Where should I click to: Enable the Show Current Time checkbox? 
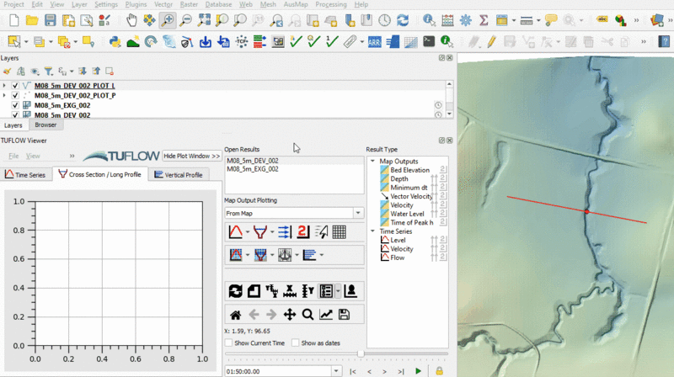[x=230, y=343]
